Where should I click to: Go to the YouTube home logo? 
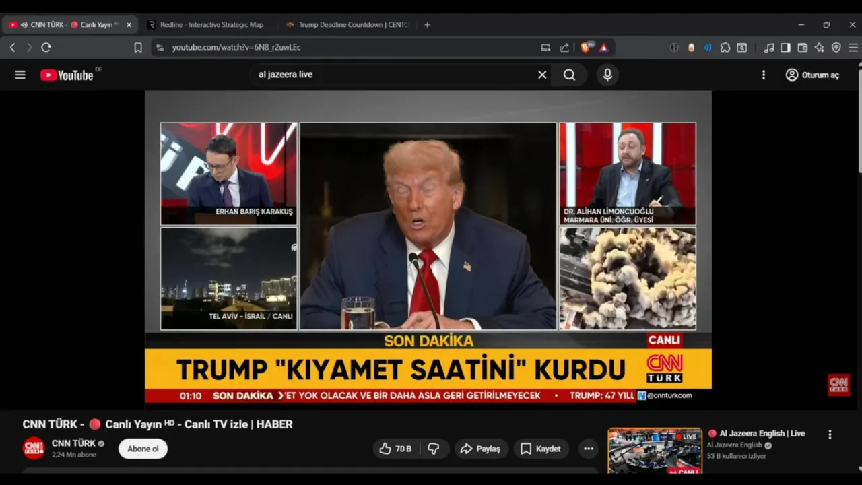[67, 75]
